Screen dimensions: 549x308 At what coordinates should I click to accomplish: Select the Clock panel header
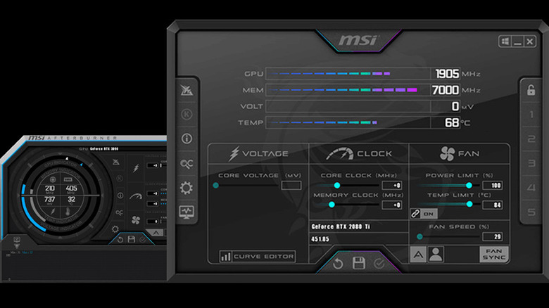[359, 154]
